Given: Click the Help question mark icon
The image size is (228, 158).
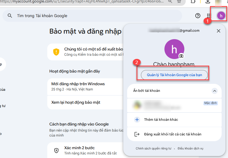Looking at the screenshot, I should tap(198, 16).
